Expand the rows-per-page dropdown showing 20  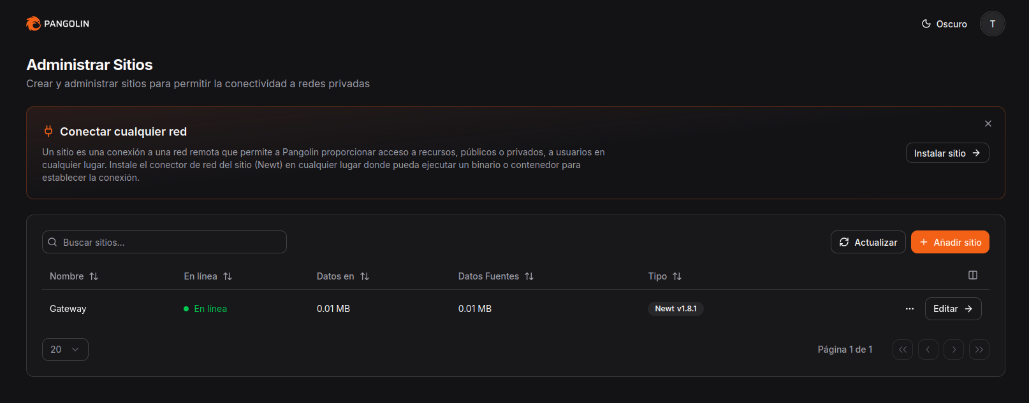click(65, 350)
